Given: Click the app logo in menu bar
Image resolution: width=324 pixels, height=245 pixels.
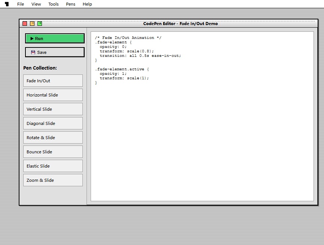Looking at the screenshot, I should click(7, 4).
